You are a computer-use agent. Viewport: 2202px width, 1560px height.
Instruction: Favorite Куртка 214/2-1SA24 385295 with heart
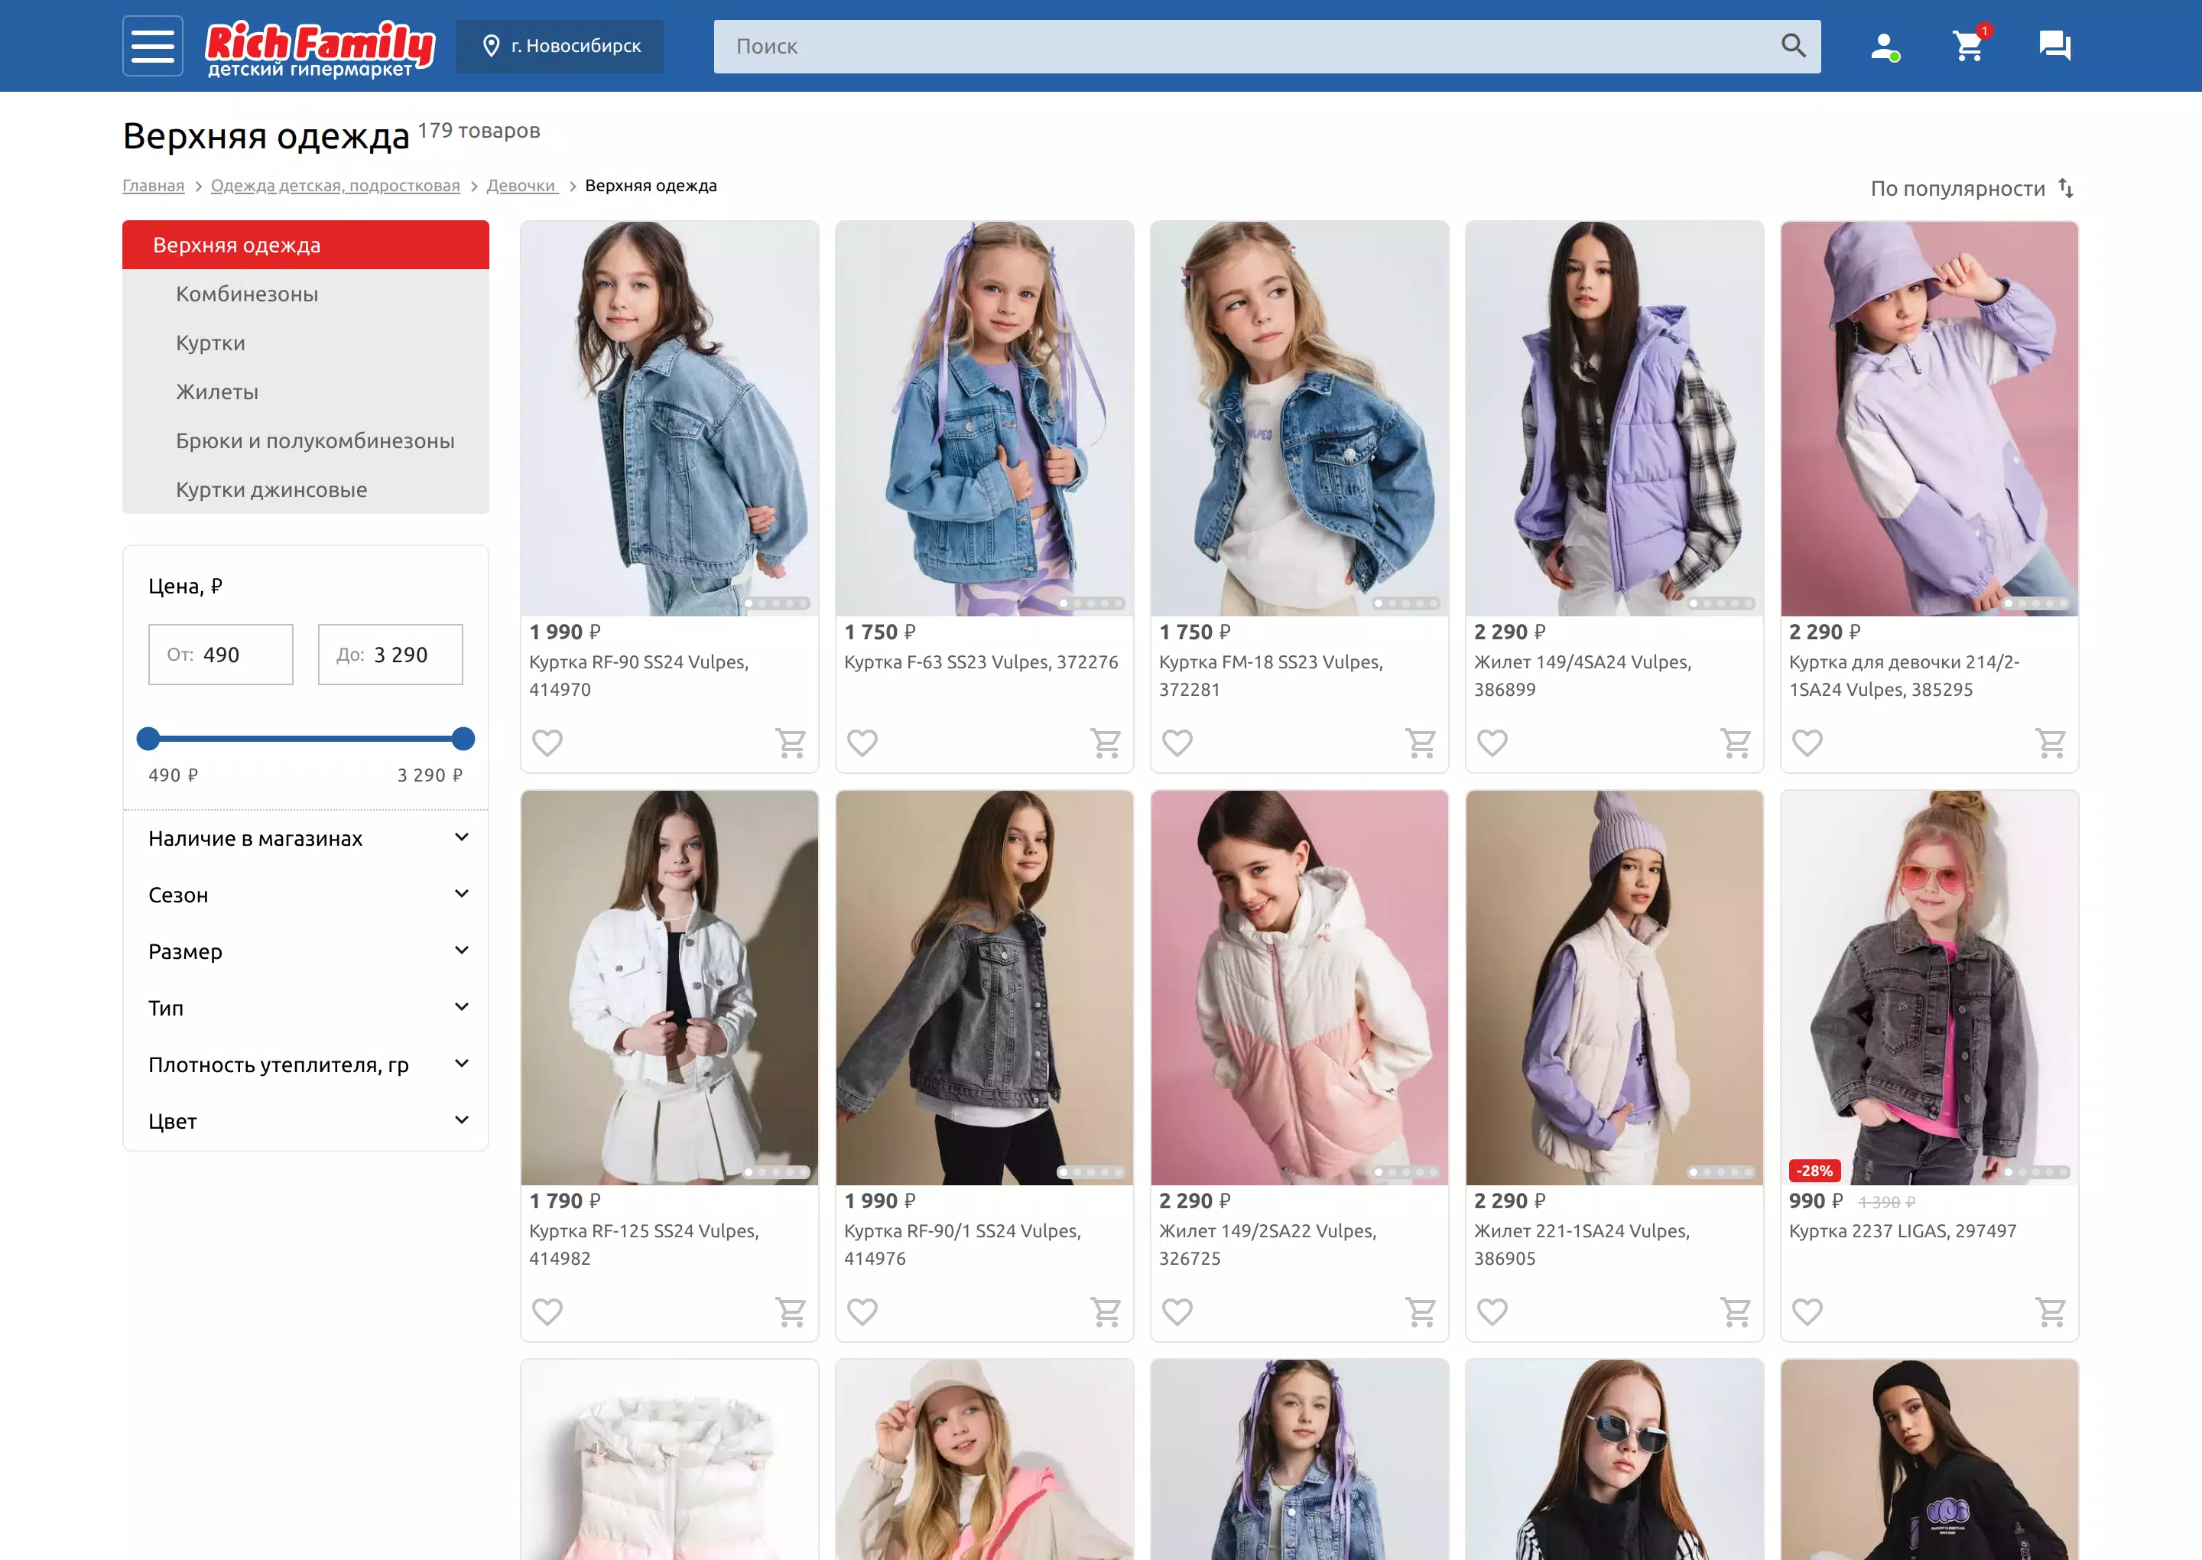pyautogui.click(x=1807, y=743)
